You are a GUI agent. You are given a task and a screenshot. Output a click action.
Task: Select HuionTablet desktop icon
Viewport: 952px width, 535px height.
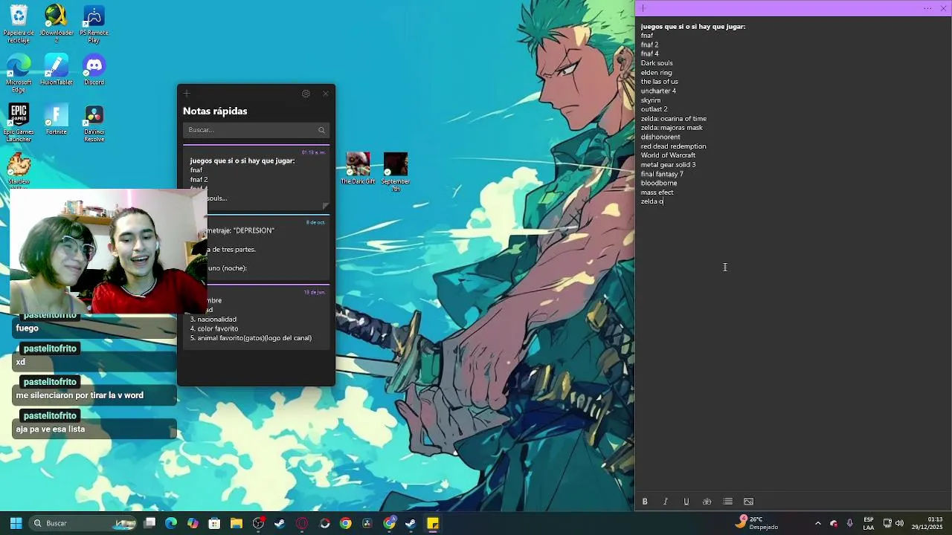tap(57, 70)
